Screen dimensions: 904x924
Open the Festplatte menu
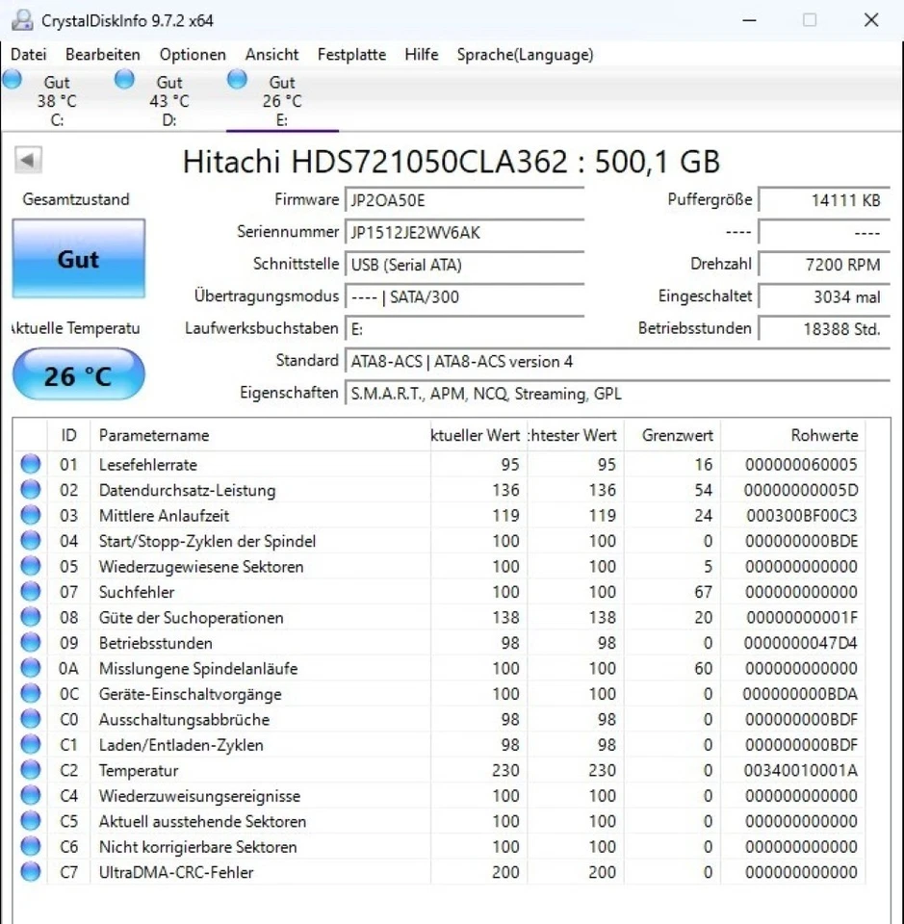tap(350, 55)
